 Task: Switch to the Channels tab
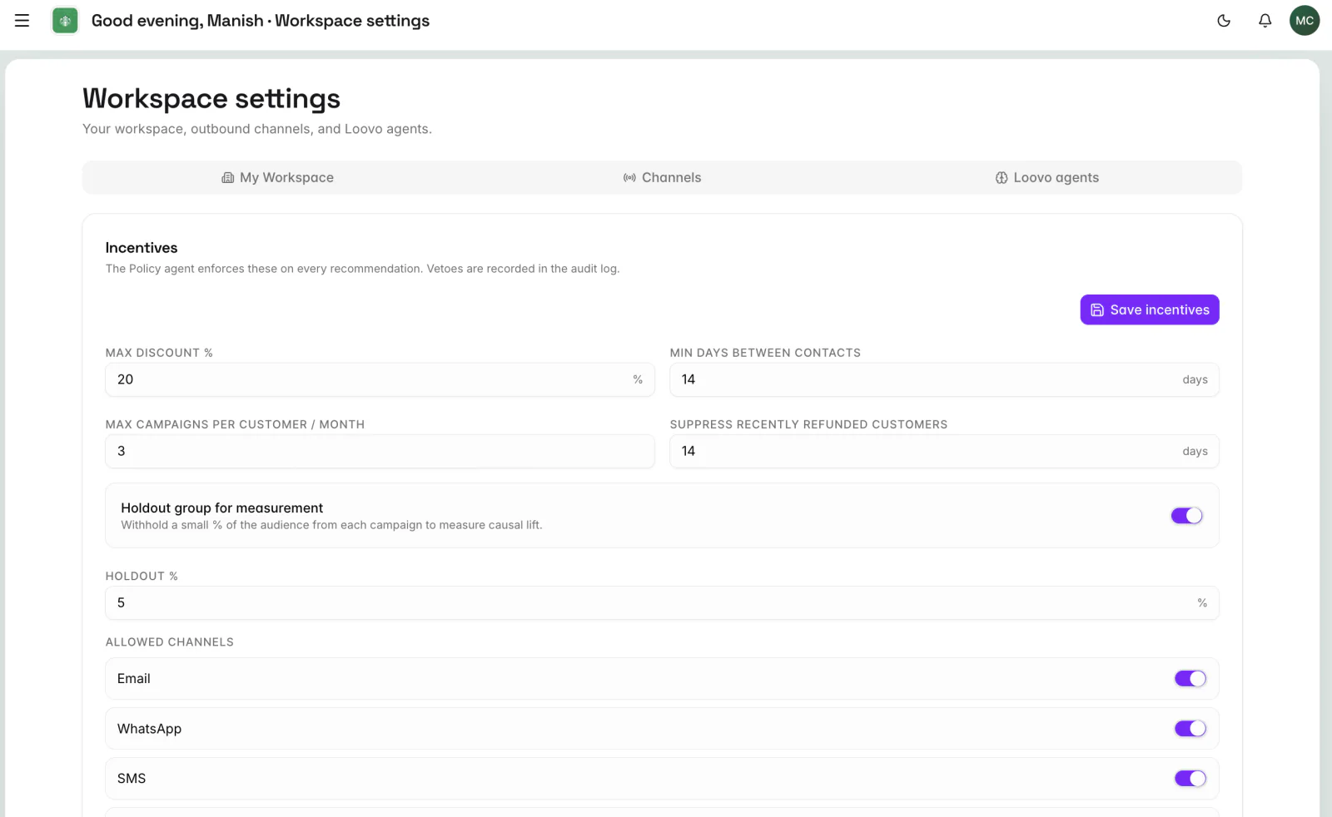coord(662,177)
